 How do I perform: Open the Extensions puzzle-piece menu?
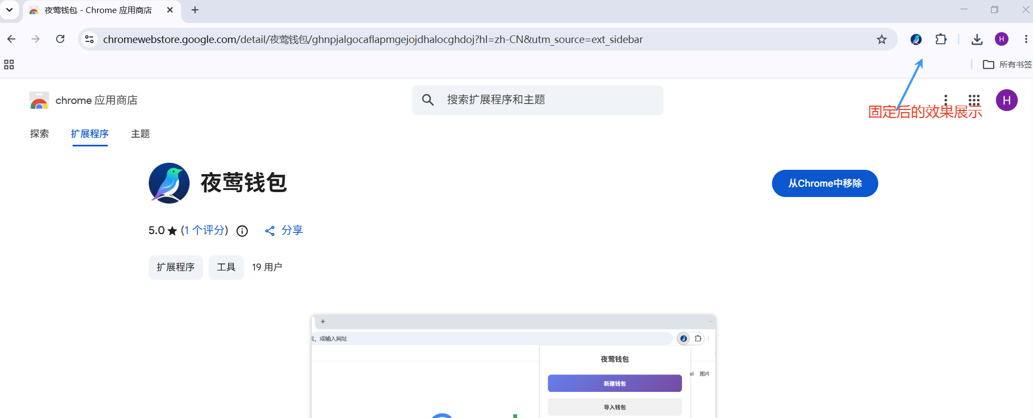[x=941, y=39]
